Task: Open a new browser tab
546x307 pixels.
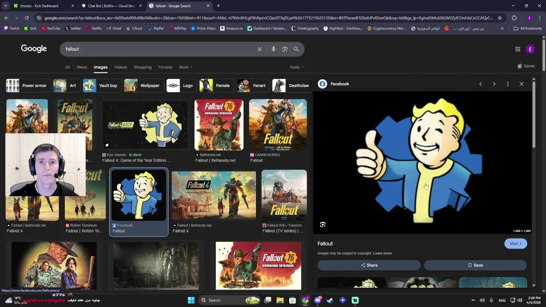Action: [x=218, y=6]
